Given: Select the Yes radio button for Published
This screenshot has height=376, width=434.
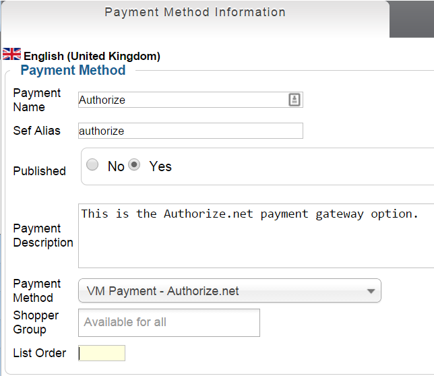Looking at the screenshot, I should point(135,165).
